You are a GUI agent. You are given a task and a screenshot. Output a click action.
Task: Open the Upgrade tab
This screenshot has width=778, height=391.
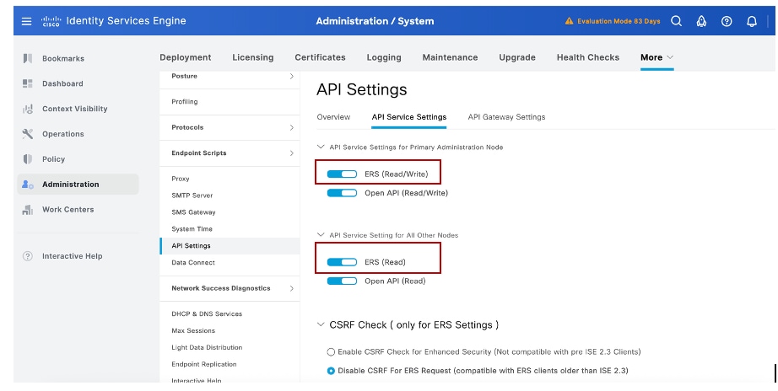517,57
